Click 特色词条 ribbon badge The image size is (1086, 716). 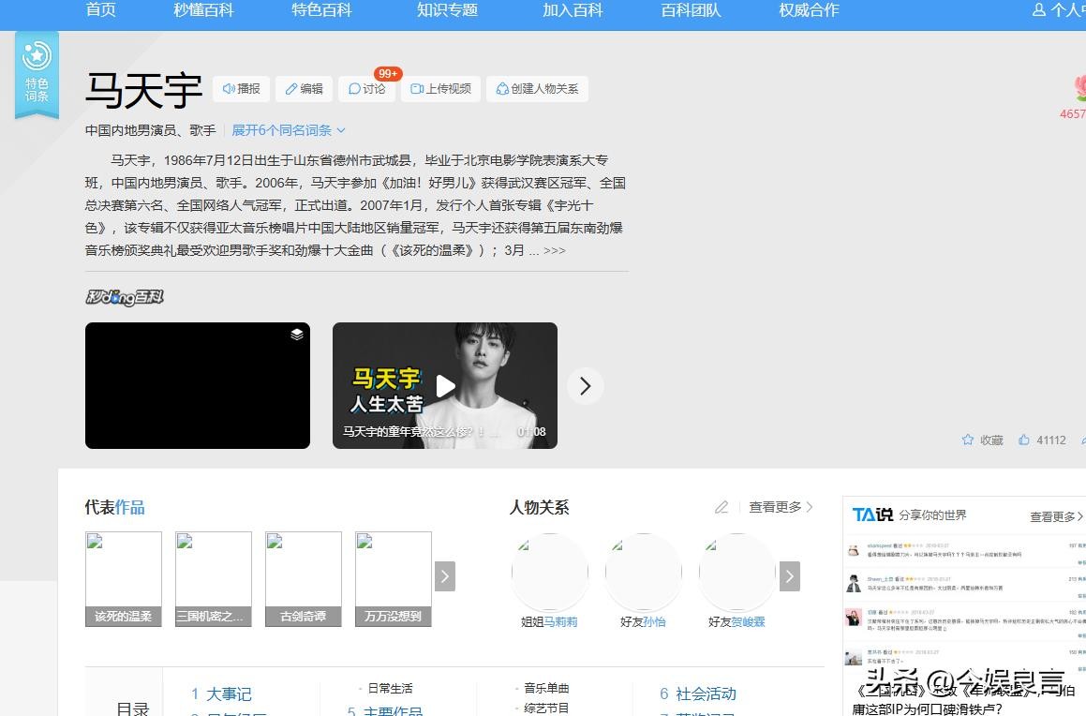tap(37, 75)
